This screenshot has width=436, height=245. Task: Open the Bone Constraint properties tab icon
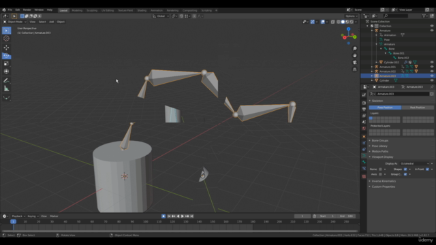click(x=364, y=168)
